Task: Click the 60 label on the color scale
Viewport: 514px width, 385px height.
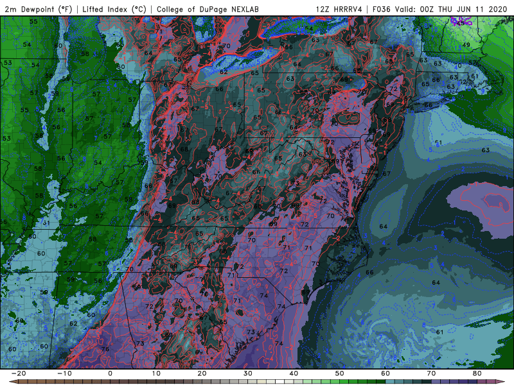Action: [385, 373]
